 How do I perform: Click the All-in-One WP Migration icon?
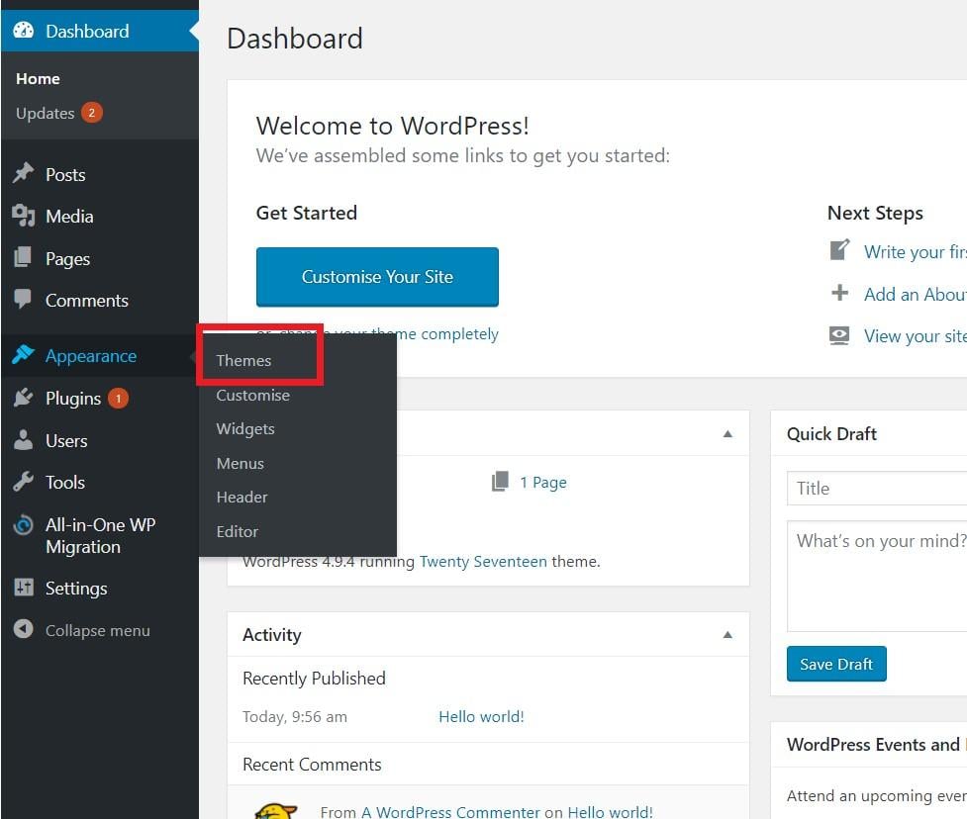coord(23,525)
